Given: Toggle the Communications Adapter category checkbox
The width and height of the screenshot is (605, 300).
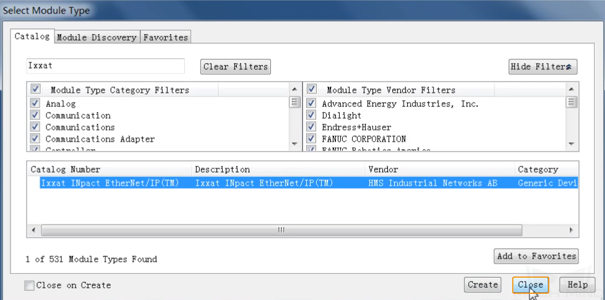Looking at the screenshot, I should coord(35,139).
